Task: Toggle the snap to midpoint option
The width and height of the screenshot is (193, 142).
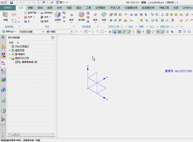Action: coord(129,32)
